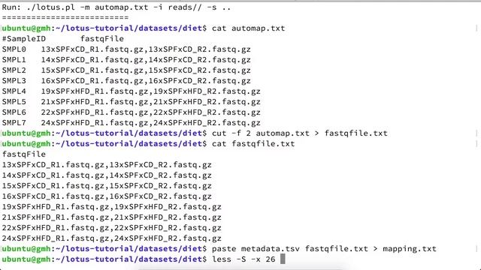The width and height of the screenshot is (481, 270).
Task: Select the SMPL4 19xSPFxHFD row
Action: pos(132,91)
